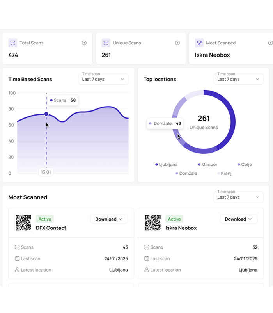Screen dimensions: 273x313
Task: Click the Unique Scans scan icon
Action: tap(106, 43)
